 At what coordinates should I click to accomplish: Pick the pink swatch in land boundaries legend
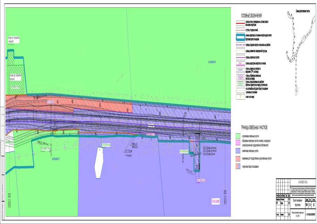(238, 143)
